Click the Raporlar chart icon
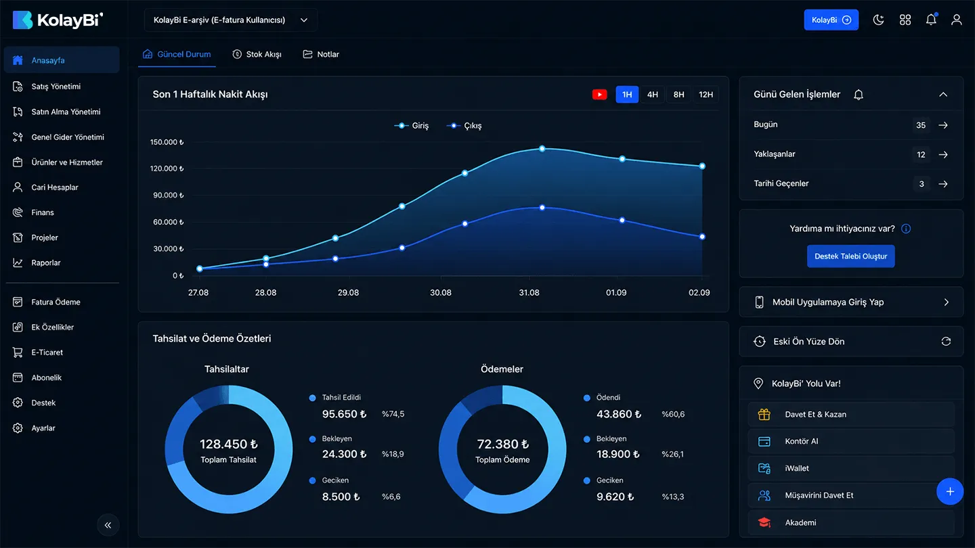Screen dimensions: 975x548 click(18, 262)
